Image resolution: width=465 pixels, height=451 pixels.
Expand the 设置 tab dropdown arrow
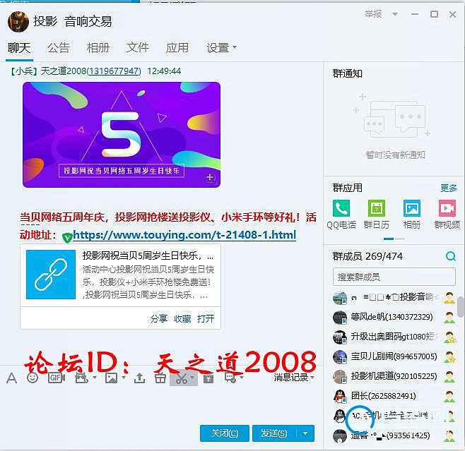coord(235,47)
